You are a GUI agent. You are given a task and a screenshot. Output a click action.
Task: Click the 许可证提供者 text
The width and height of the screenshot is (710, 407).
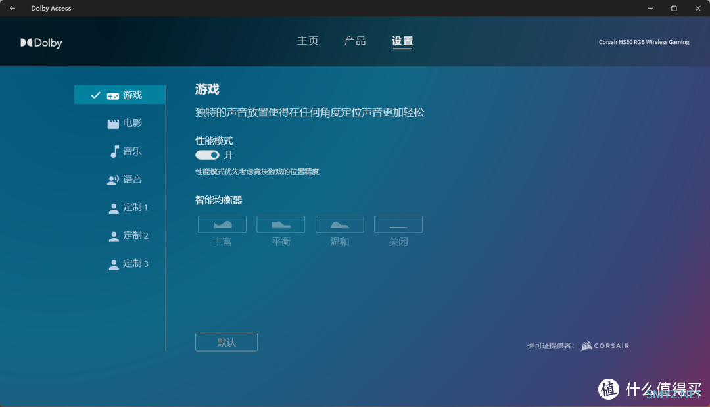tap(551, 346)
